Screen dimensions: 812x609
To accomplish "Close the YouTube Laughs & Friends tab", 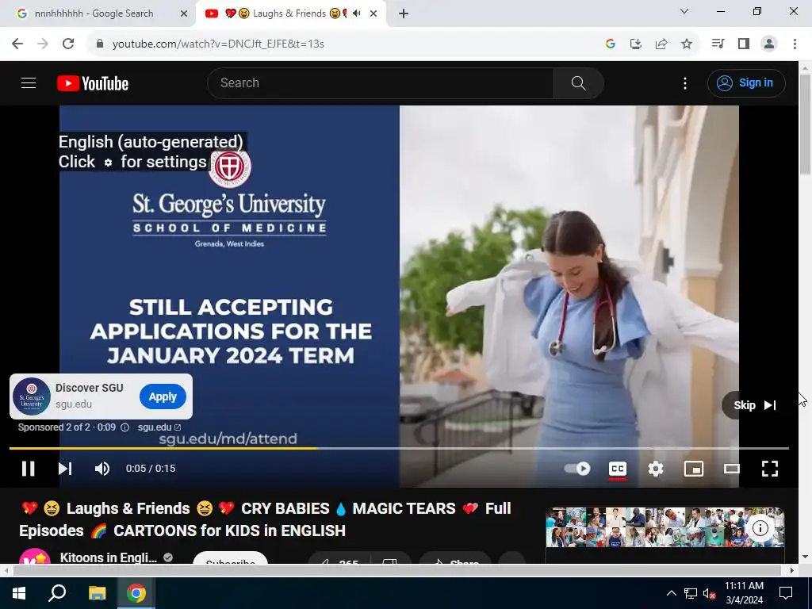I will click(x=373, y=13).
